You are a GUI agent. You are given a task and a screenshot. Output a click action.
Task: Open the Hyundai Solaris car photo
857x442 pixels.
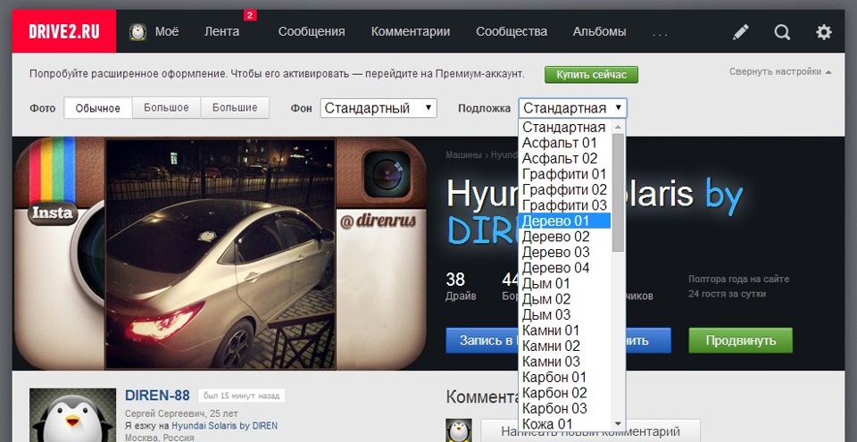coord(220,254)
